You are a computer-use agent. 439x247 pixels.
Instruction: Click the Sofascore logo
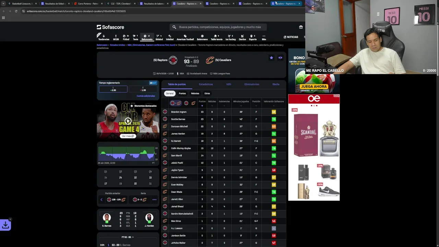(x=110, y=27)
